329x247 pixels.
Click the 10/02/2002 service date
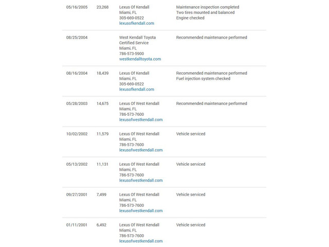(x=77, y=134)
